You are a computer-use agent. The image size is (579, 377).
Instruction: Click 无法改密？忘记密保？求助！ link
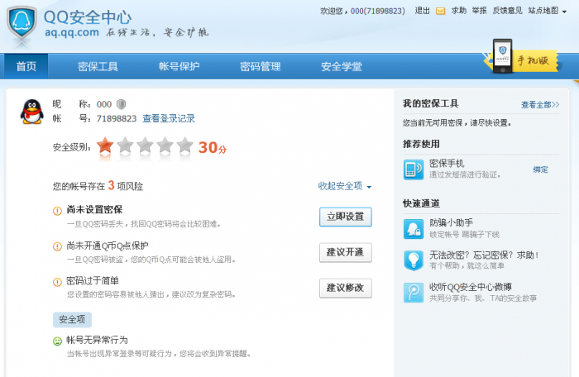484,255
